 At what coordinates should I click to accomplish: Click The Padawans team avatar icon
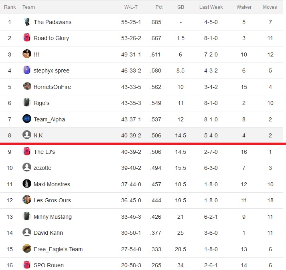27,22
